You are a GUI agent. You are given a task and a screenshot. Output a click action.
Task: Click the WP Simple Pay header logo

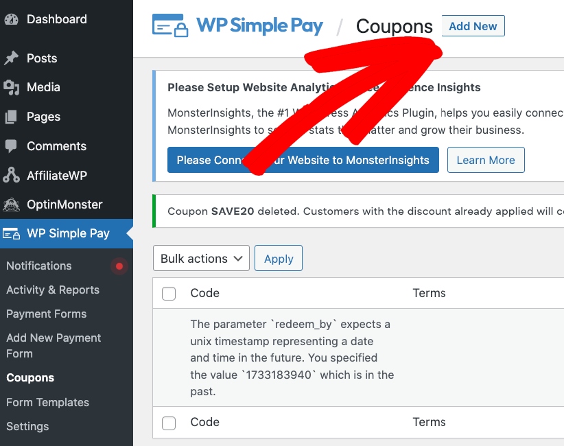click(237, 26)
